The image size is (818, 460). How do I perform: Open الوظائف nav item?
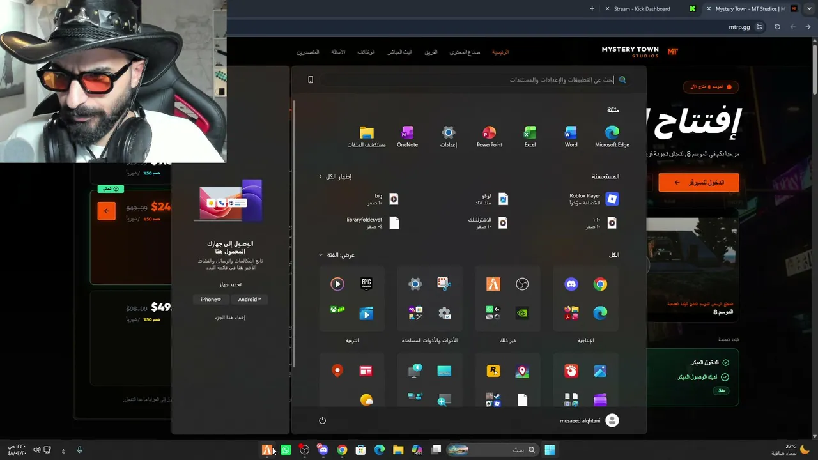tap(366, 52)
